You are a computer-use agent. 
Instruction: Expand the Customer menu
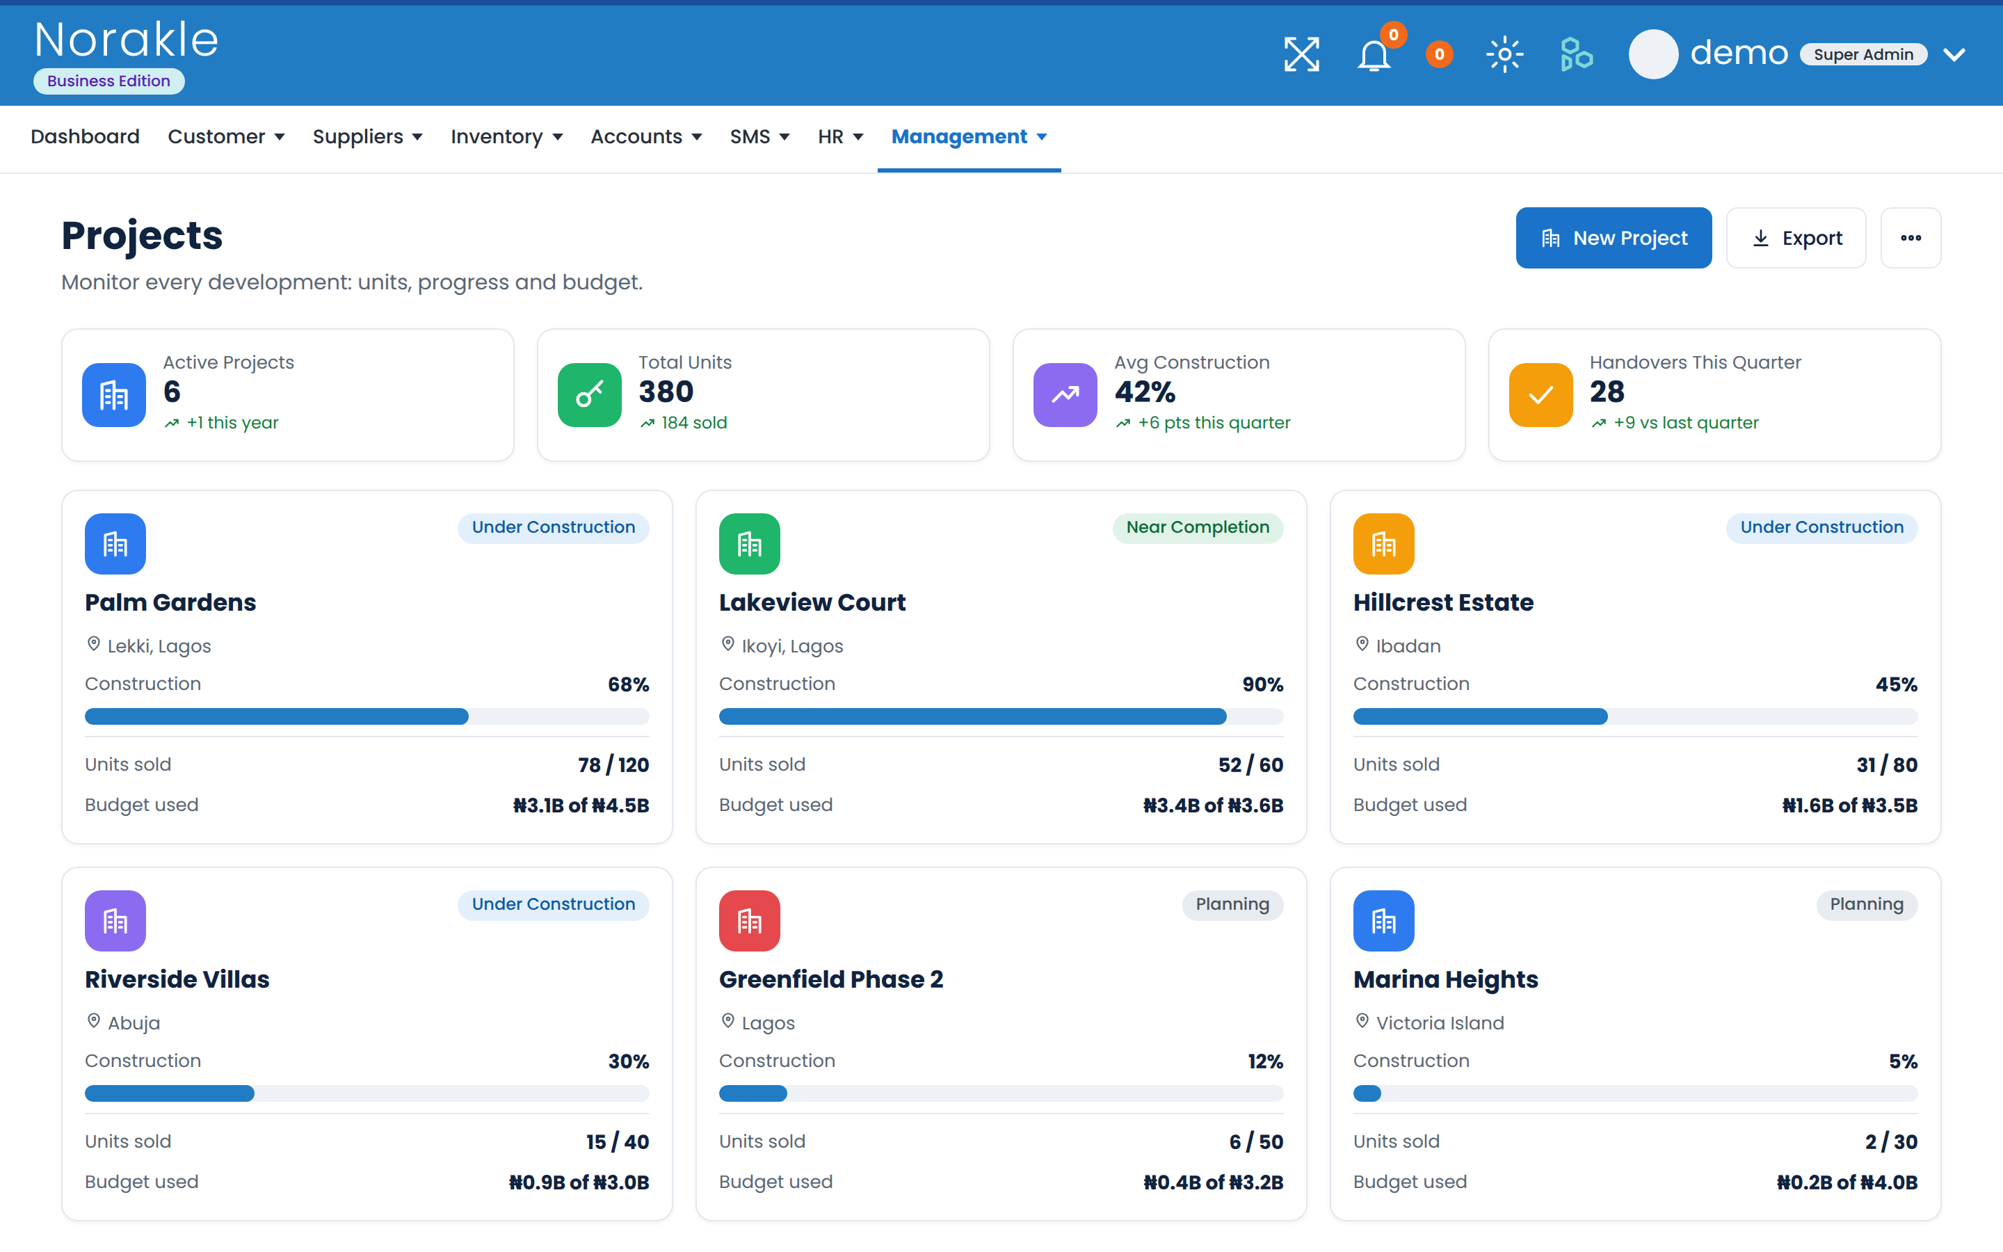click(226, 136)
